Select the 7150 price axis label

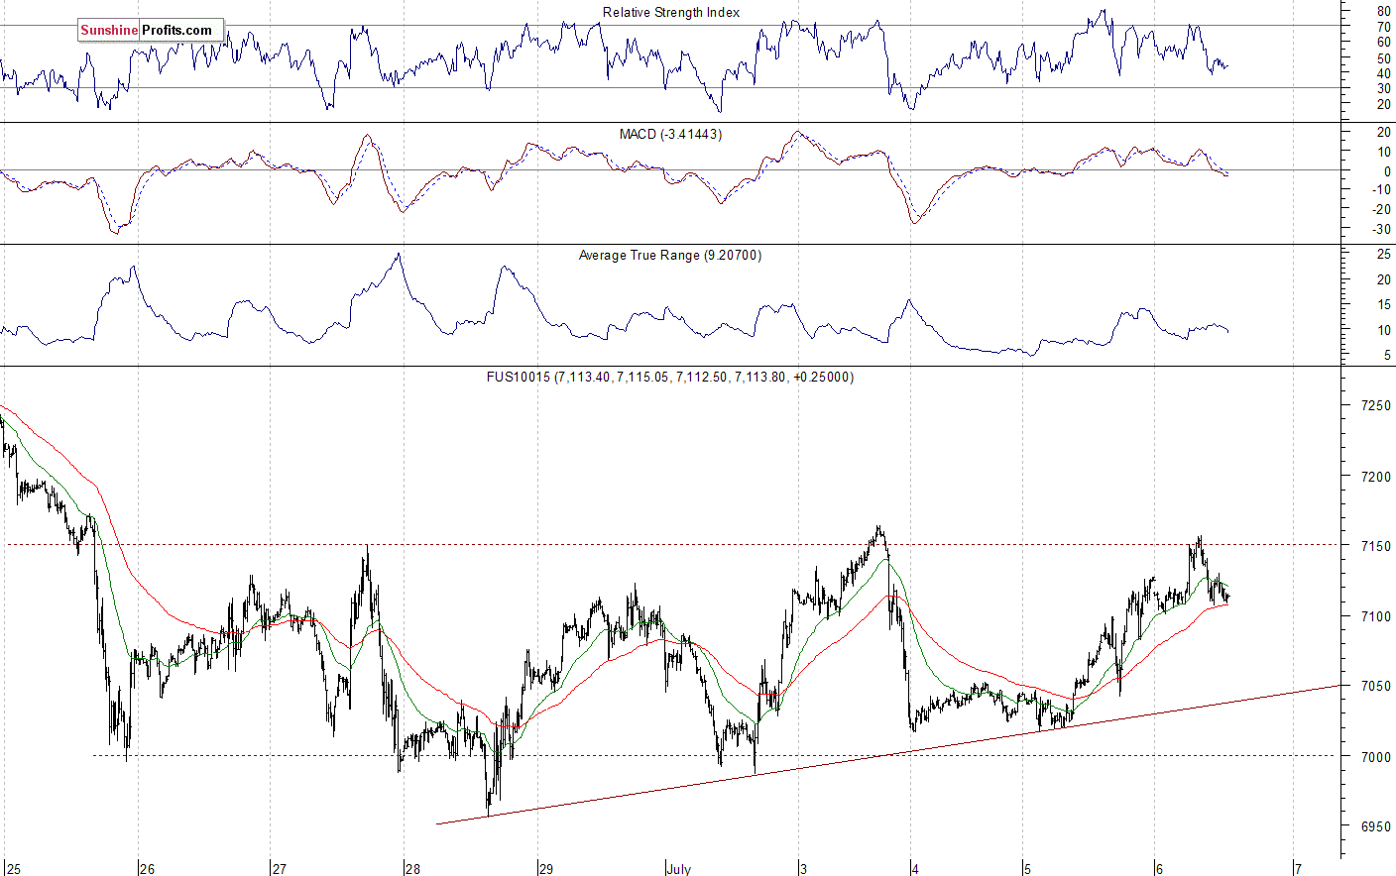click(x=1375, y=546)
